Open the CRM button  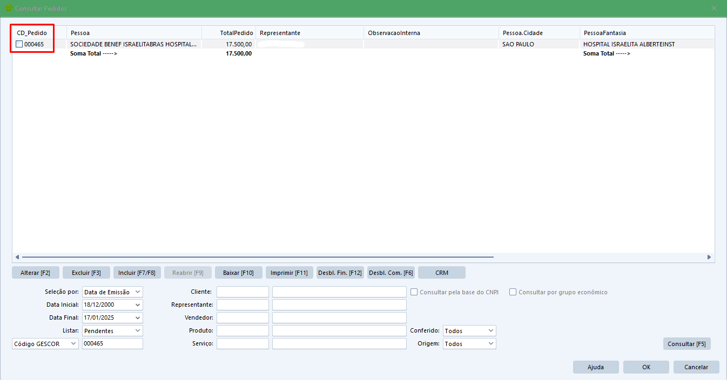(441, 273)
